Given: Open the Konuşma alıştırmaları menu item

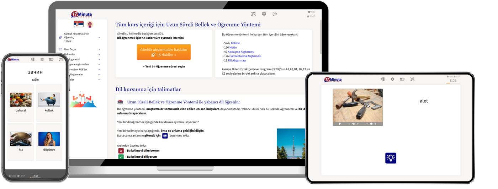Looking at the screenshot, I should click(79, 65).
